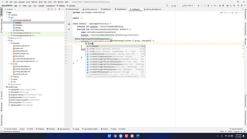Image resolution: width=247 pixels, height=139 pixels.
Task: Open the Pixel 2 API device dropdown
Action: pyautogui.click(x=188, y=6)
